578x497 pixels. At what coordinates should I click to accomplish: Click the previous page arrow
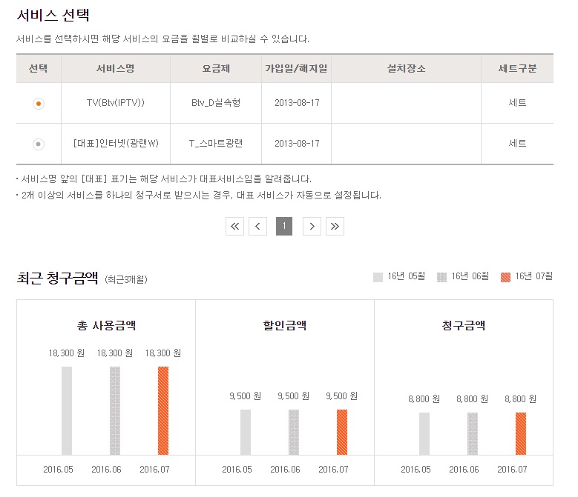(257, 227)
